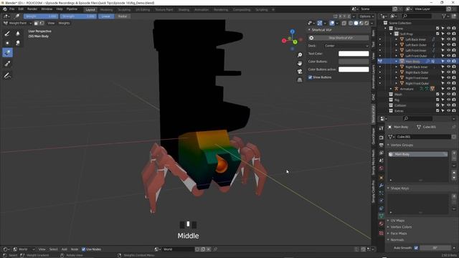Adjust the Weight slider field

pyautogui.click(x=41, y=16)
